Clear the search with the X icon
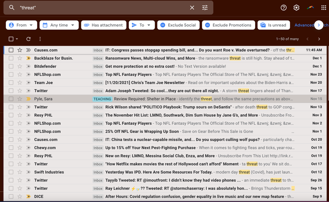 [192, 8]
